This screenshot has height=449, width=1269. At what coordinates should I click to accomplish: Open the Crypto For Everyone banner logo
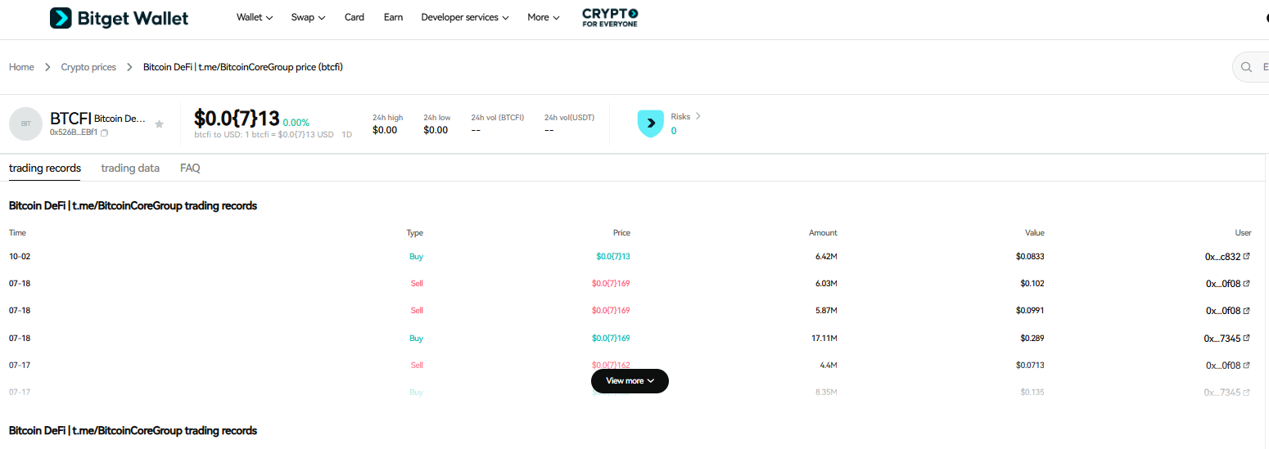point(610,17)
